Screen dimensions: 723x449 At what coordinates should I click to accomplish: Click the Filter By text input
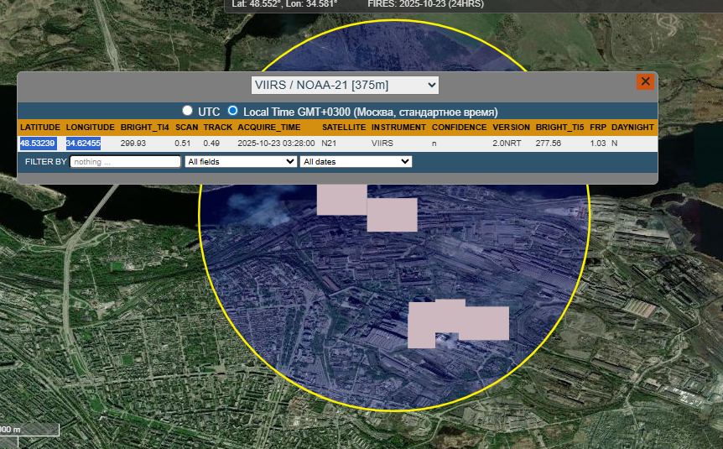tap(125, 161)
